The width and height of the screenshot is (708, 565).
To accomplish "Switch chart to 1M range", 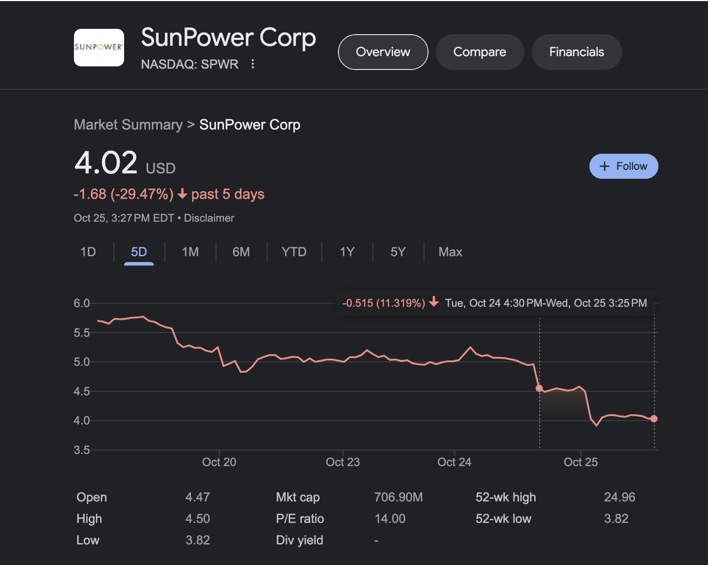I will click(x=190, y=252).
